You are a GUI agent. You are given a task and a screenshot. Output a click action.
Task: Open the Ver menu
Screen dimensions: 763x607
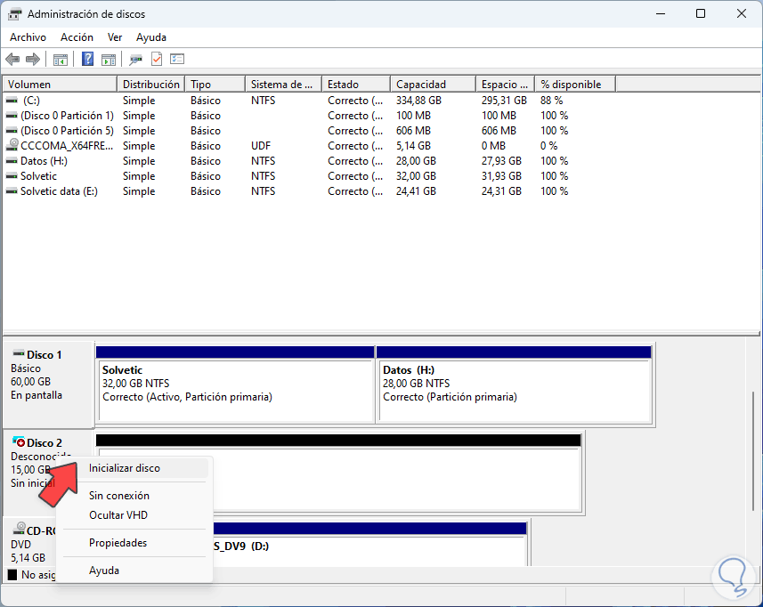115,37
